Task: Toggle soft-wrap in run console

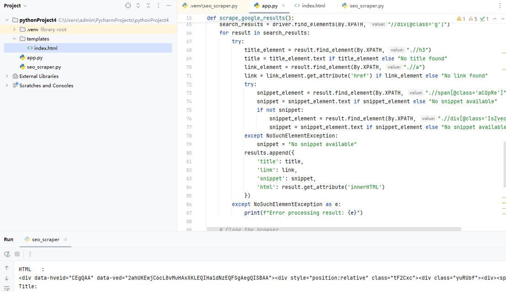Action: click(7, 288)
